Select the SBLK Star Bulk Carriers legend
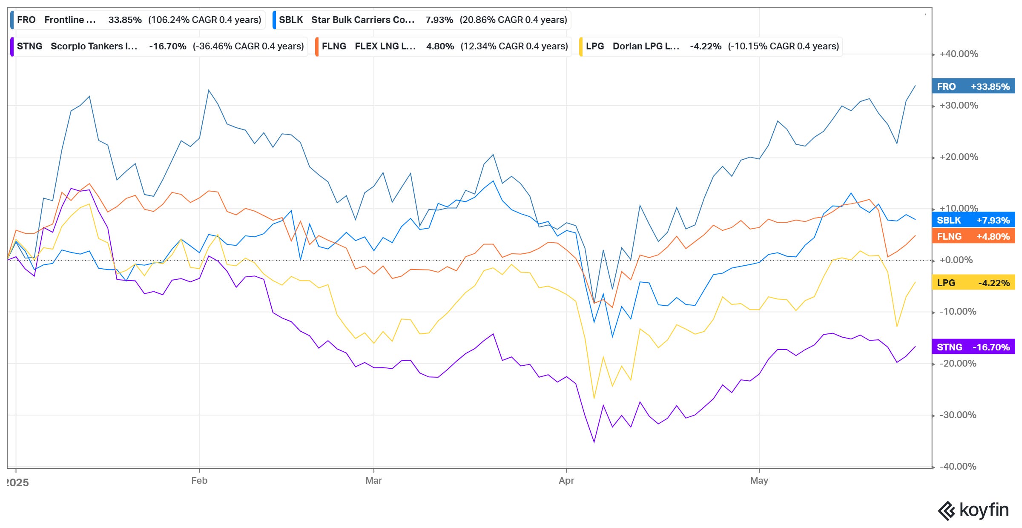The image size is (1022, 528). pyautogui.click(x=422, y=20)
